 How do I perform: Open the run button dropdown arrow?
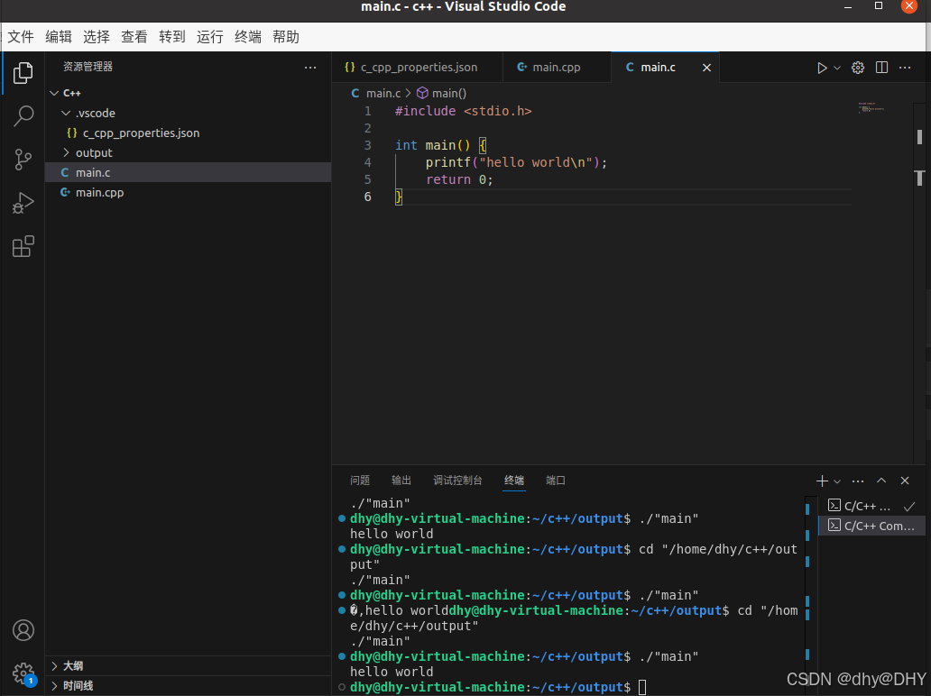pyautogui.click(x=837, y=68)
